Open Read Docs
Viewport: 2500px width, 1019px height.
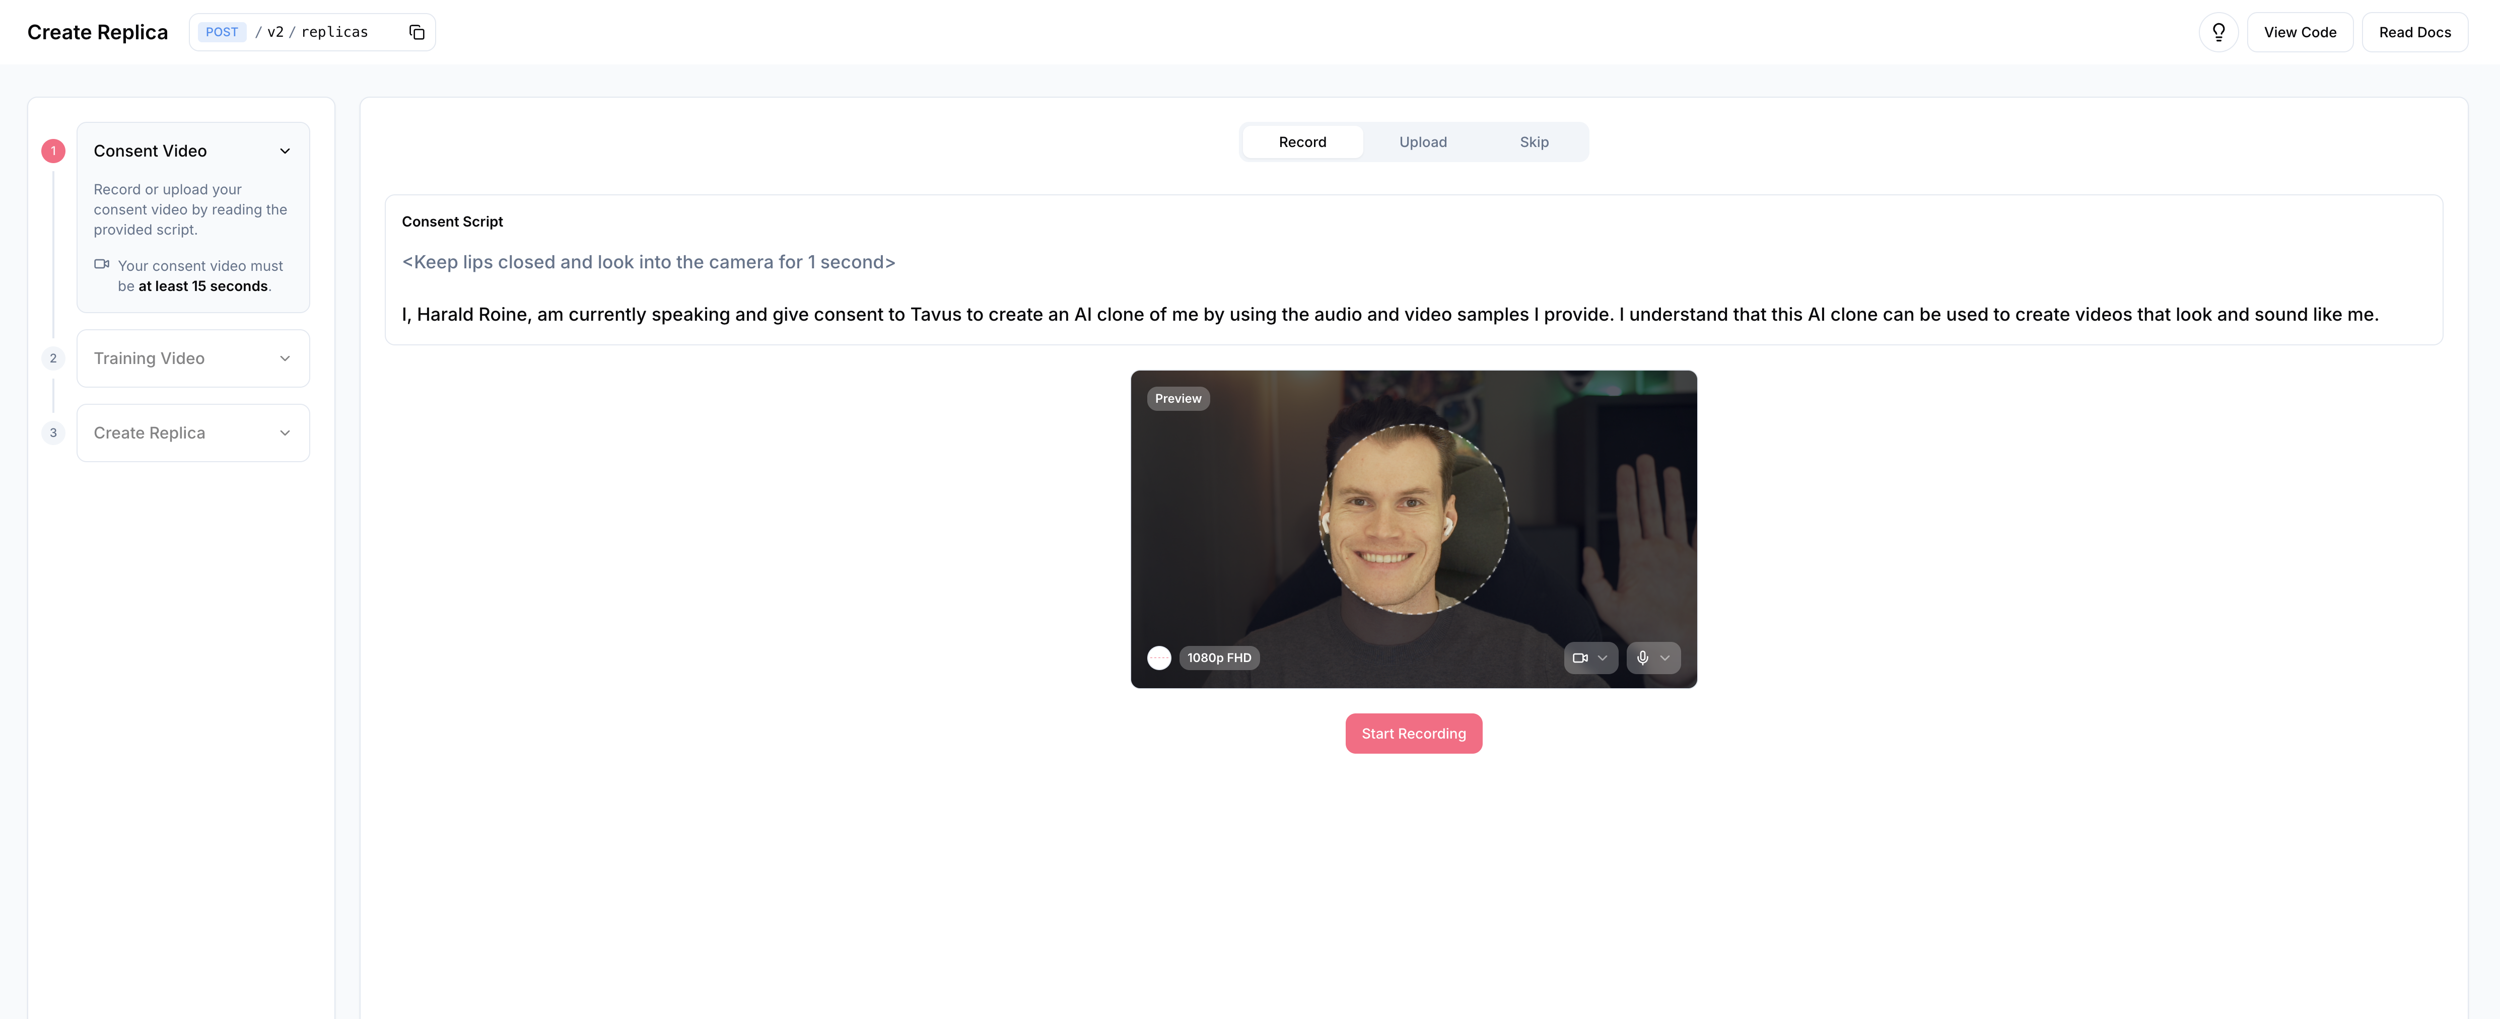click(2413, 32)
